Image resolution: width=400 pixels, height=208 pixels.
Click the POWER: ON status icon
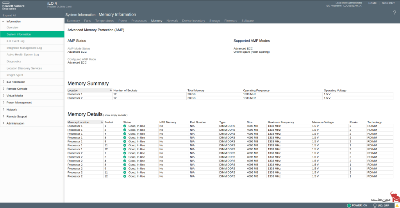349,205
